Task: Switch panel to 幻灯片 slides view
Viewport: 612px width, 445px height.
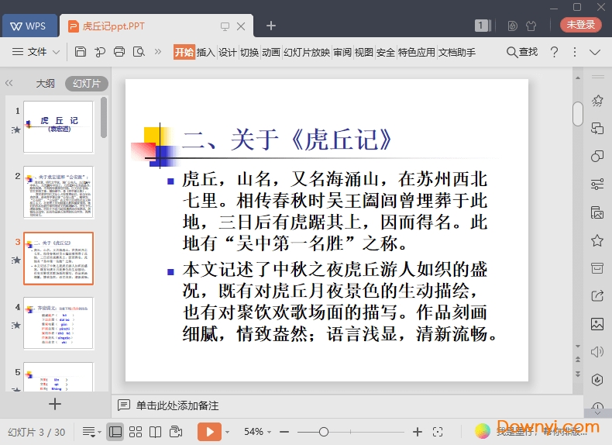Action: point(86,83)
